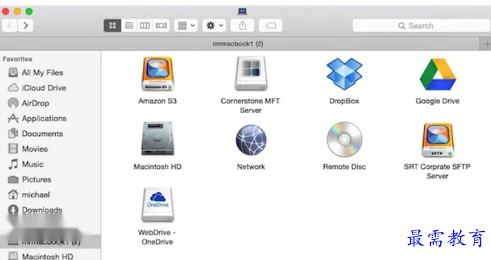Switch to column view

(x=145, y=26)
